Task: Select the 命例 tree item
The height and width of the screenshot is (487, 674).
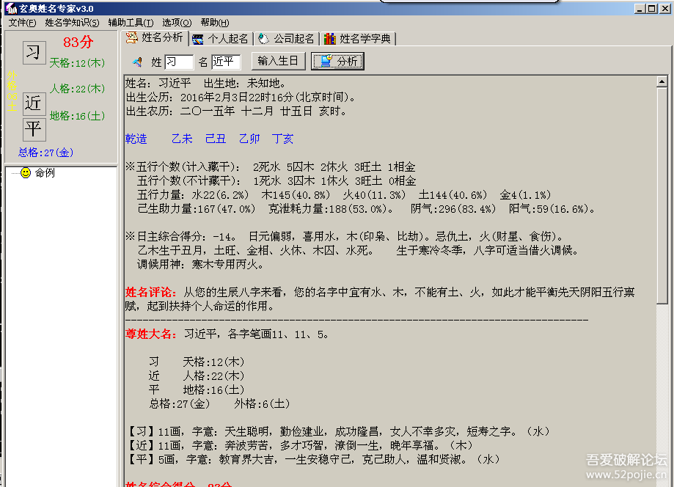Action: (x=45, y=173)
